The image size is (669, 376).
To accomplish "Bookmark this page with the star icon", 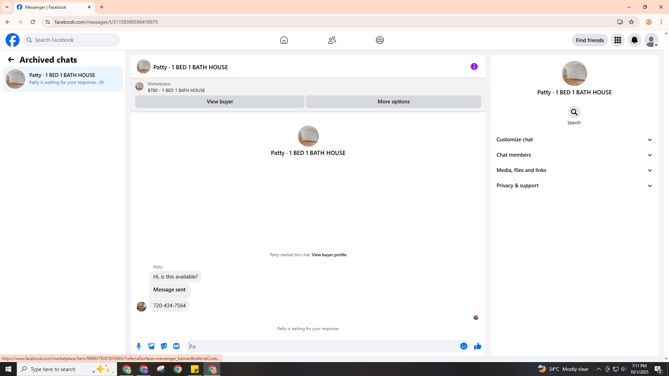I will point(631,22).
